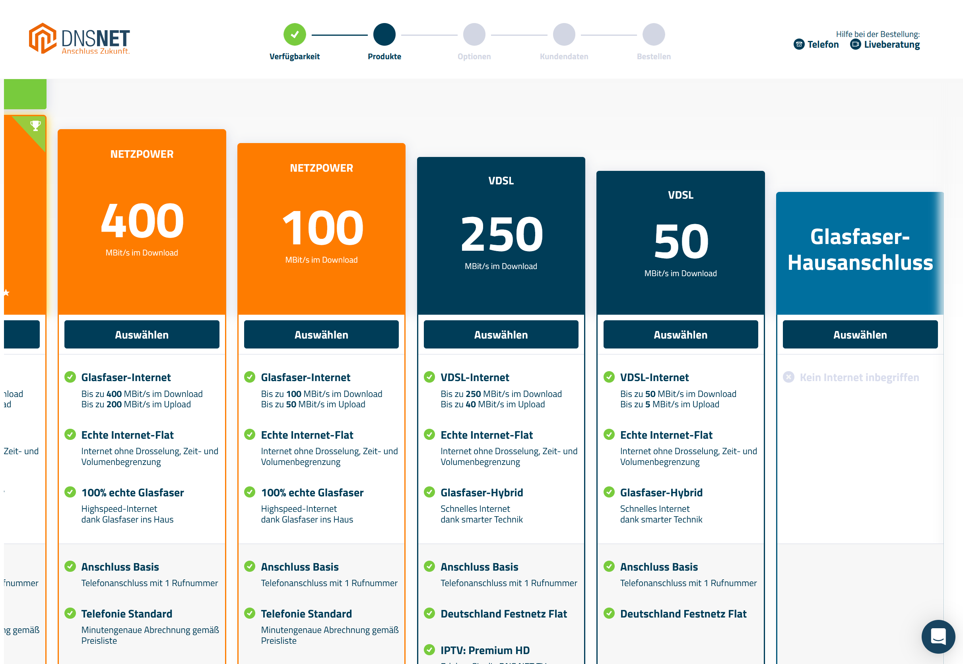Viewport: 963px width, 664px height.
Task: Click the Liveberatung video icon
Action: tap(855, 45)
